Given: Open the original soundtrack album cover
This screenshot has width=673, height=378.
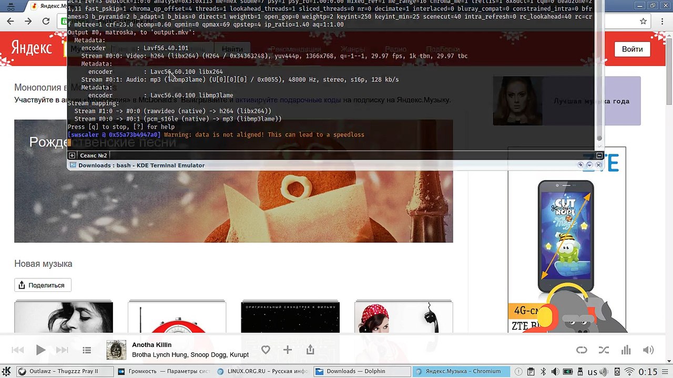Looking at the screenshot, I should (290, 317).
